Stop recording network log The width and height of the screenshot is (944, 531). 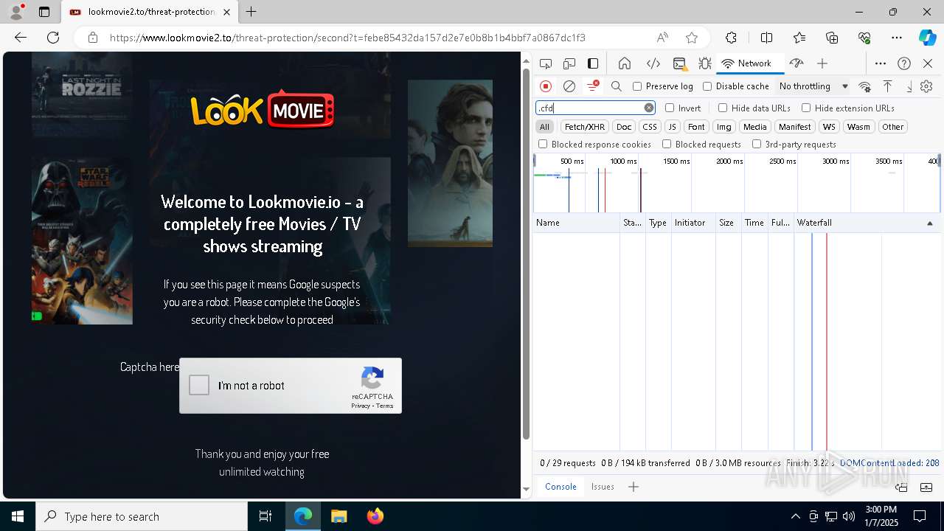click(x=546, y=86)
